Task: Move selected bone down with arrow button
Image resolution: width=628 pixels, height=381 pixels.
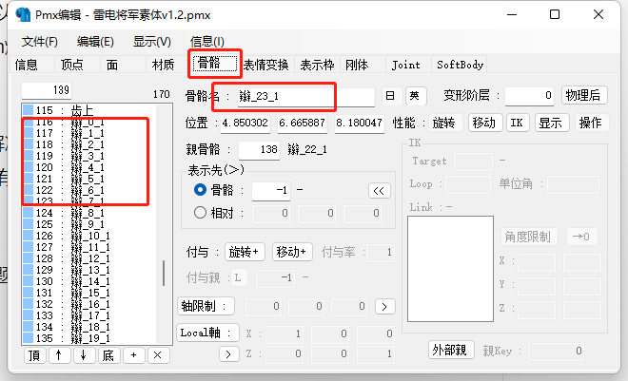Action: (x=84, y=355)
